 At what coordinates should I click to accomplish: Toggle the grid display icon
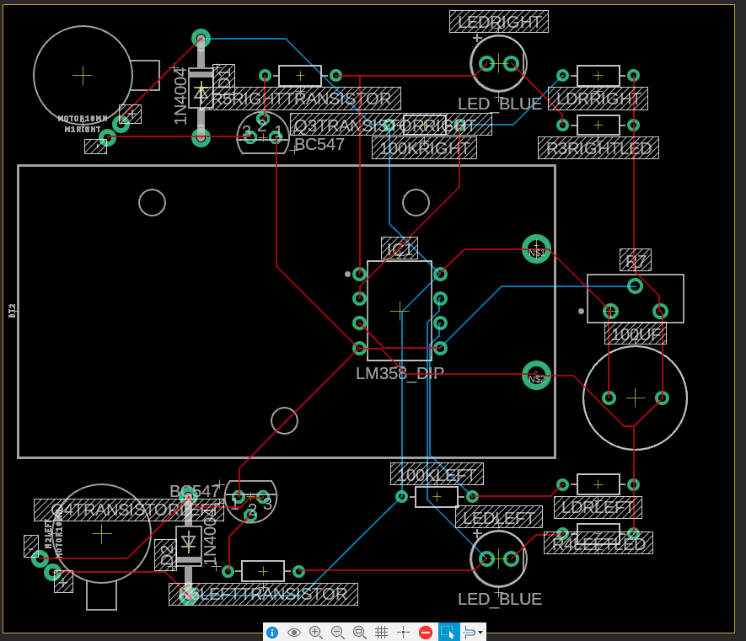381,632
